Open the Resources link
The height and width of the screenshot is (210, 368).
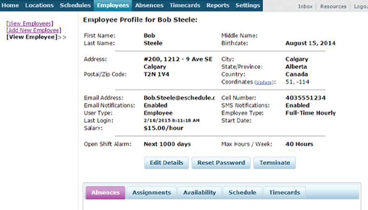coord(333,6)
